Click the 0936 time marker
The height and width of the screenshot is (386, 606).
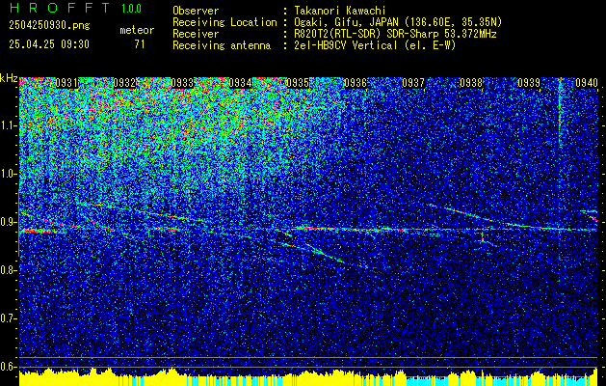pyautogui.click(x=356, y=83)
